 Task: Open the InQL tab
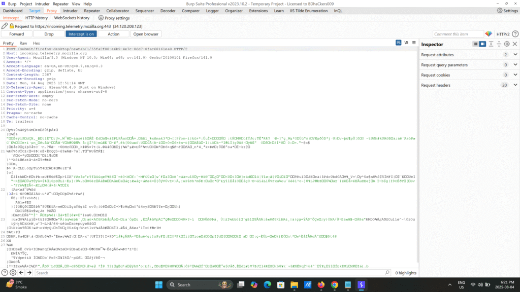(338, 11)
